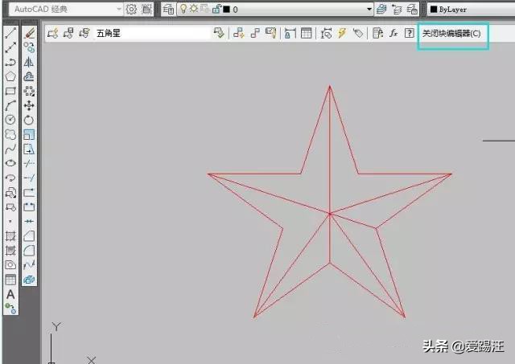Click the workspace settings gear icon
The image size is (515, 364).
[x=131, y=9]
